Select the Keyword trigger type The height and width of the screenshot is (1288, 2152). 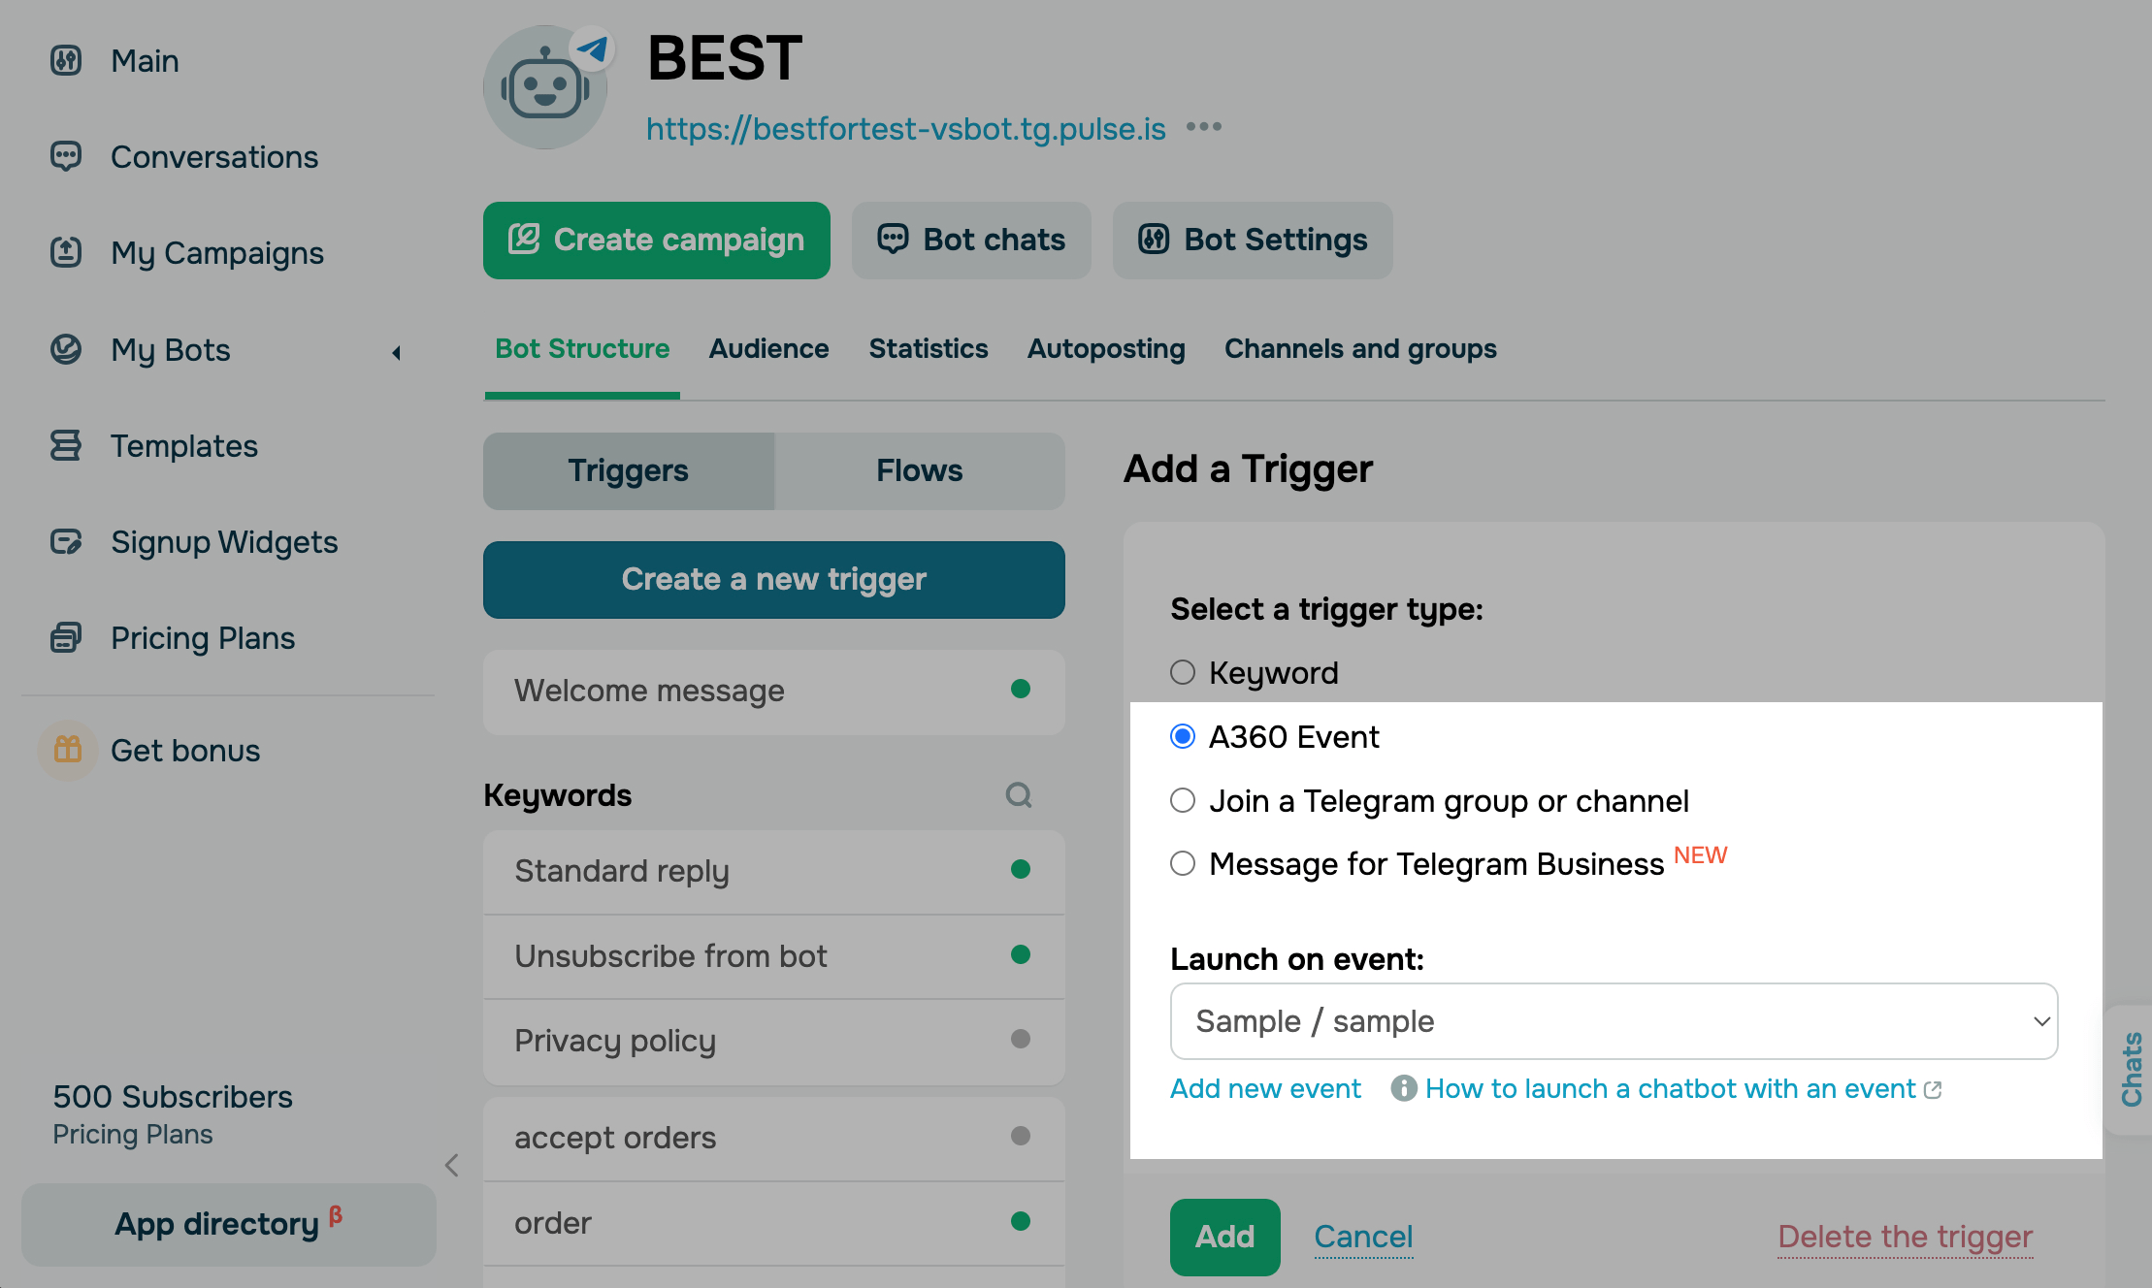tap(1183, 672)
